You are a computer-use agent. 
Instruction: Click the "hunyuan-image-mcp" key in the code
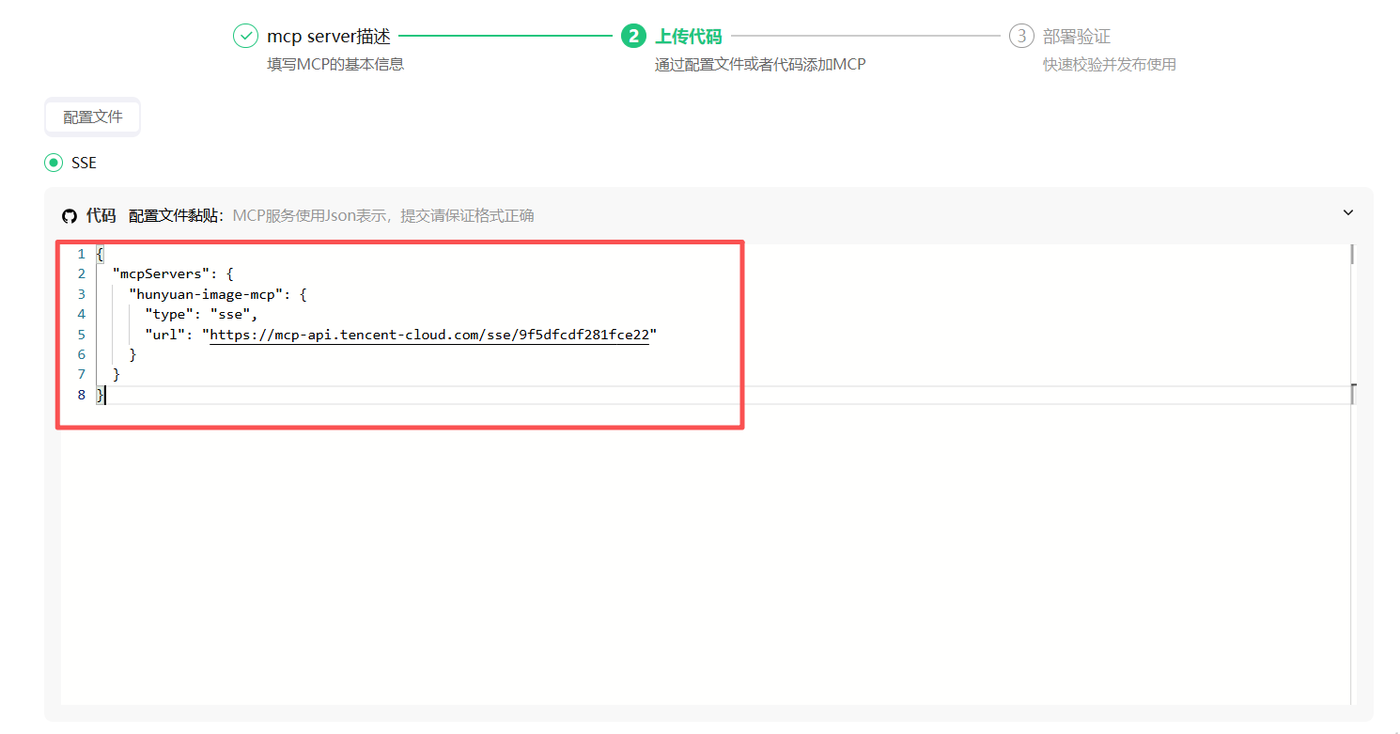point(206,294)
